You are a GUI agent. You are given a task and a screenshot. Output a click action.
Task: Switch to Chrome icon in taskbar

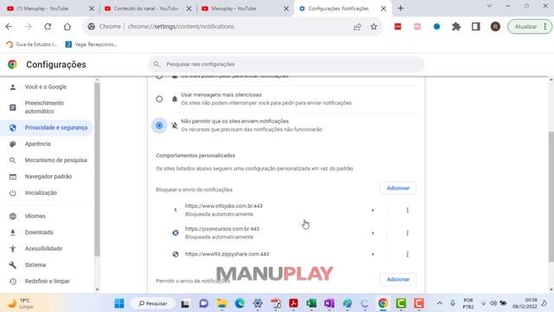[x=383, y=303]
